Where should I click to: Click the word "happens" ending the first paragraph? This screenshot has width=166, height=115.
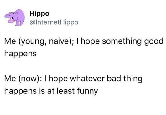coord(20,54)
